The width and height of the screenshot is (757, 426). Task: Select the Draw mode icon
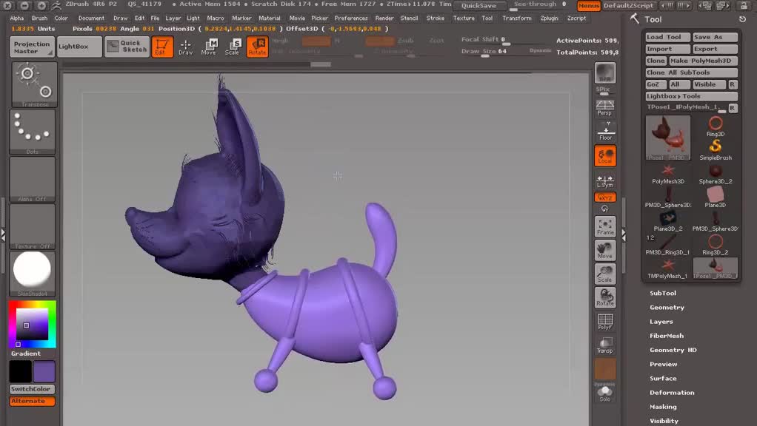(x=185, y=47)
